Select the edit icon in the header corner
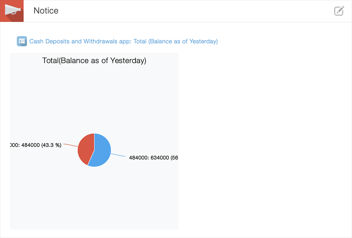The image size is (352, 238). (x=339, y=11)
